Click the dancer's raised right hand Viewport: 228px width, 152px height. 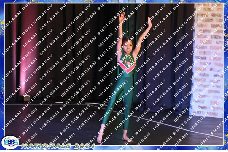(122, 18)
